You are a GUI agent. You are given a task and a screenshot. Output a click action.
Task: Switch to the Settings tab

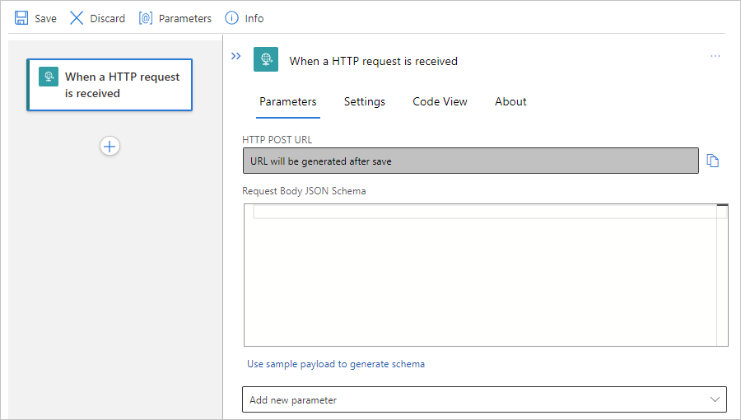[x=364, y=101]
